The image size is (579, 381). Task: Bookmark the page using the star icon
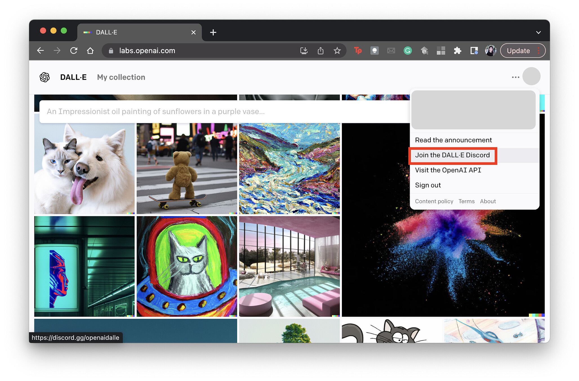click(337, 51)
